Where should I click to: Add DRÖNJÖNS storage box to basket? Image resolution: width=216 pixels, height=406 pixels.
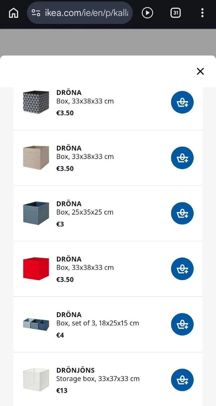point(182,380)
